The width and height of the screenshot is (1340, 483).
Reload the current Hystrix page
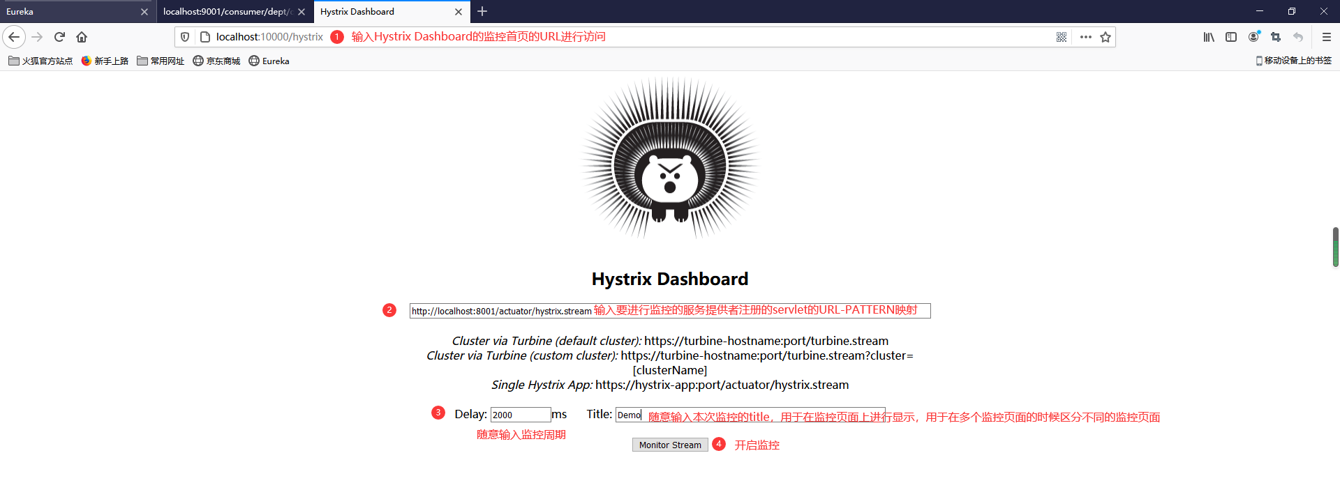point(60,37)
